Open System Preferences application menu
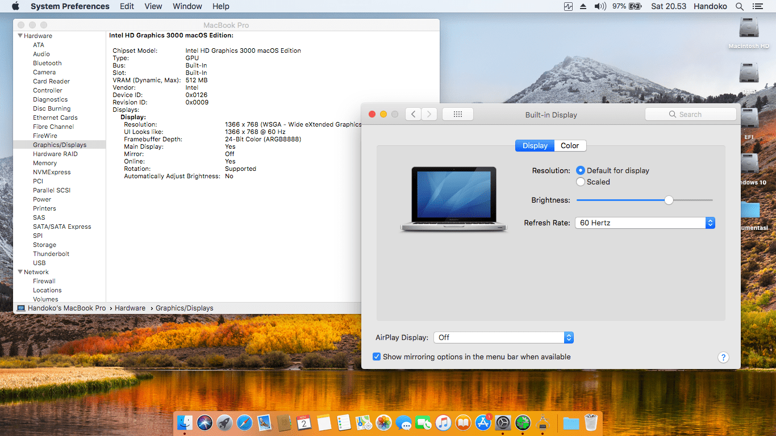Image resolution: width=776 pixels, height=436 pixels. point(70,6)
